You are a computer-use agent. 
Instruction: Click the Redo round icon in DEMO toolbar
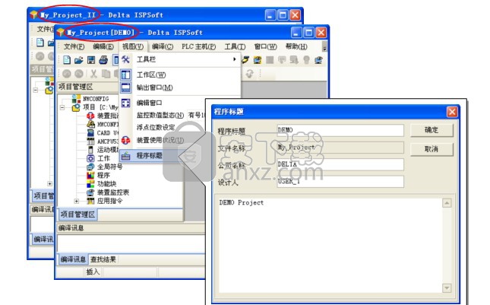(79, 74)
